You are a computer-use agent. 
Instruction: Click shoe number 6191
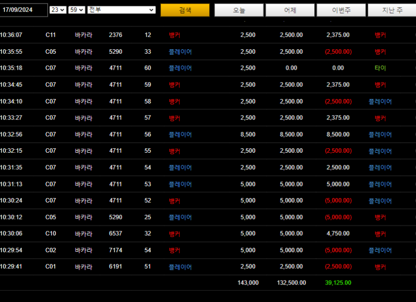116,267
